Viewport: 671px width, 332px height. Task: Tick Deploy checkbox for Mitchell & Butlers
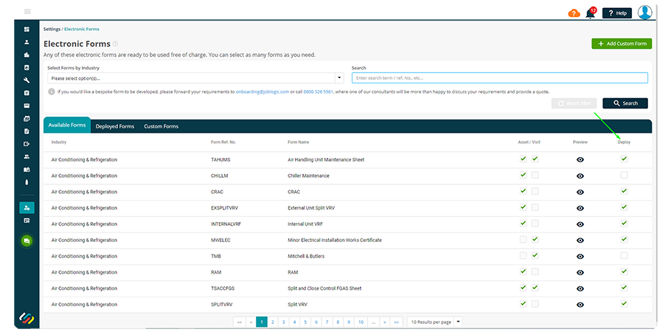624,256
